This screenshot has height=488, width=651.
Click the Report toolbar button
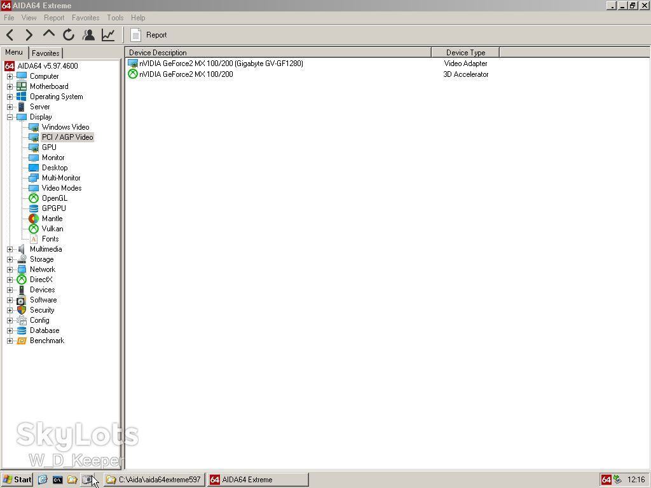tap(148, 35)
